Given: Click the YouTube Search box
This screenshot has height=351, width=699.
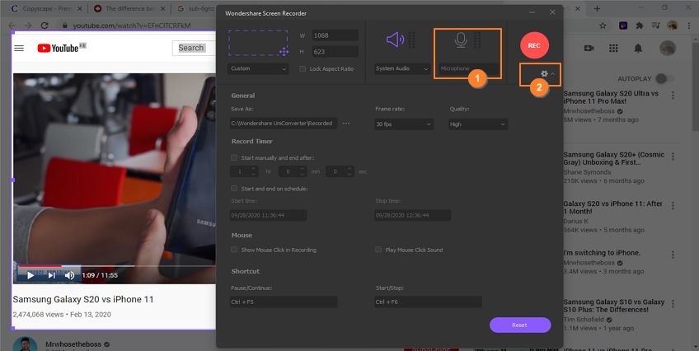Looking at the screenshot, I should 195,48.
